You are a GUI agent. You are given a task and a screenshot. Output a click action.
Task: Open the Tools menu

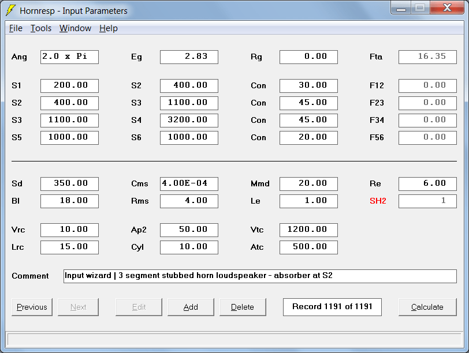[41, 28]
